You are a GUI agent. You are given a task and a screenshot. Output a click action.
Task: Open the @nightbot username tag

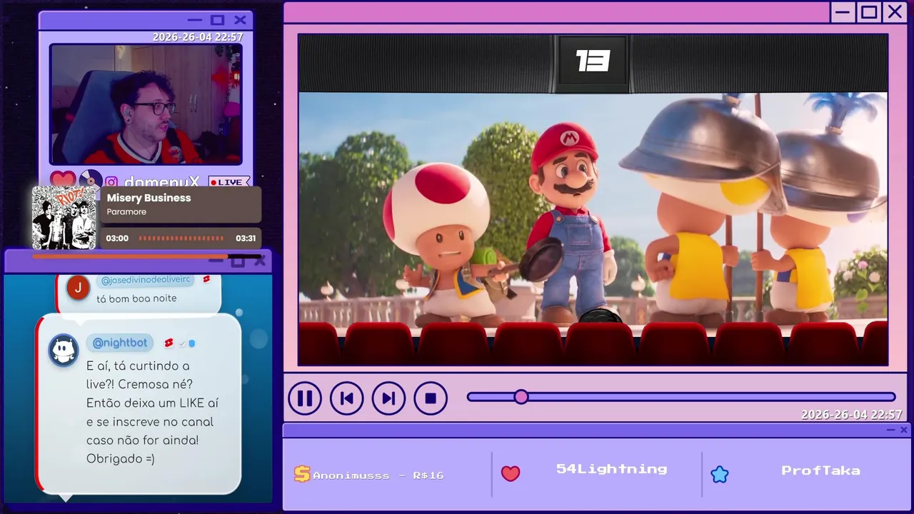(x=120, y=343)
